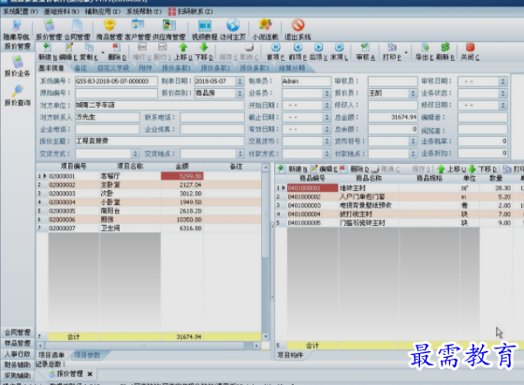Click 编辑 E in the quotation toolbar
The height and width of the screenshot is (385, 524).
click(68, 52)
